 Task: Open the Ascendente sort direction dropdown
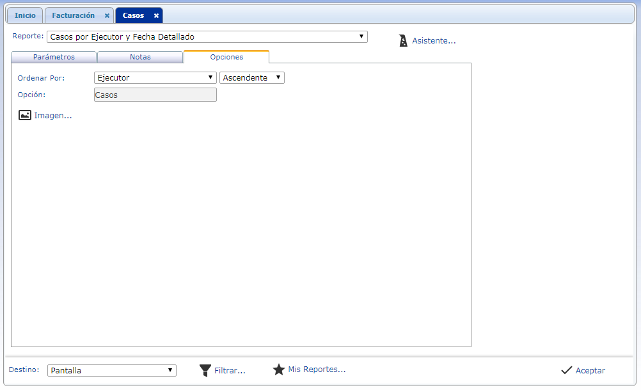(x=252, y=77)
